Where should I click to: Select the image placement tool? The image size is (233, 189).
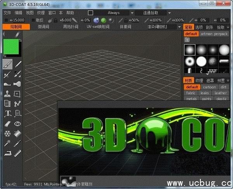point(18,114)
